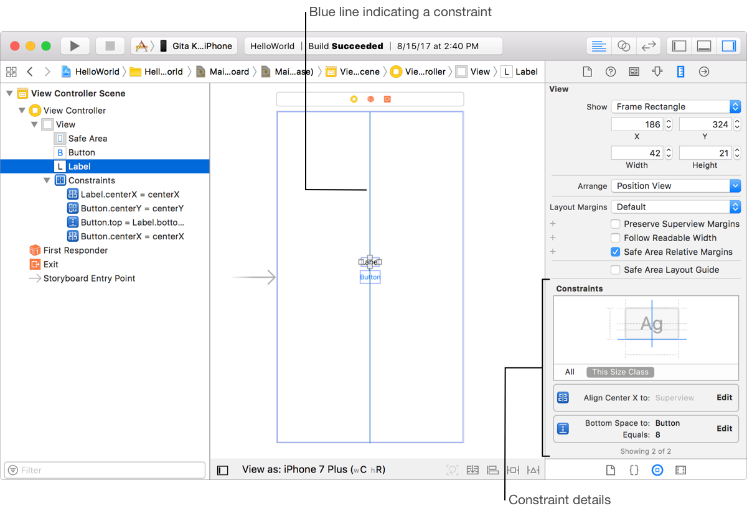Open the Attributes inspector

[657, 71]
